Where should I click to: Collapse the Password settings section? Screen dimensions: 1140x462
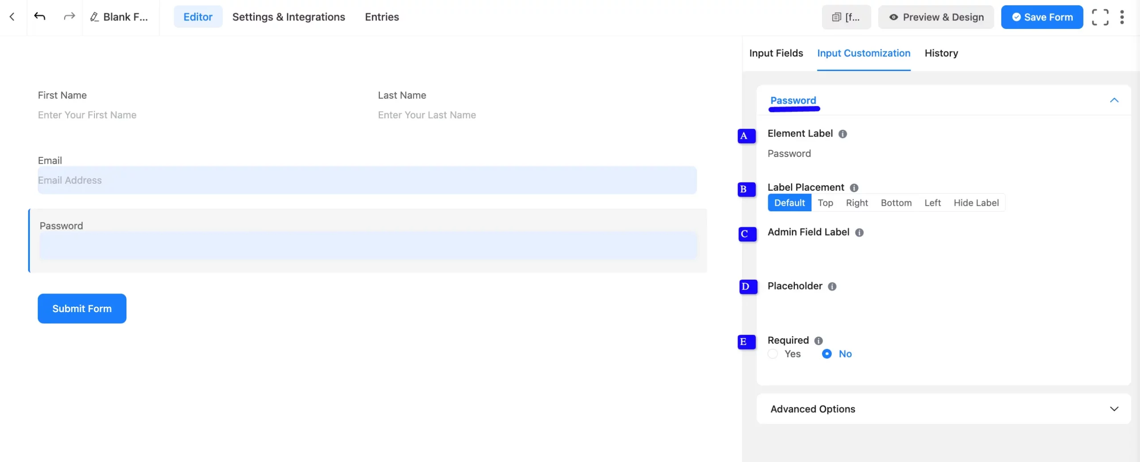coord(1114,100)
